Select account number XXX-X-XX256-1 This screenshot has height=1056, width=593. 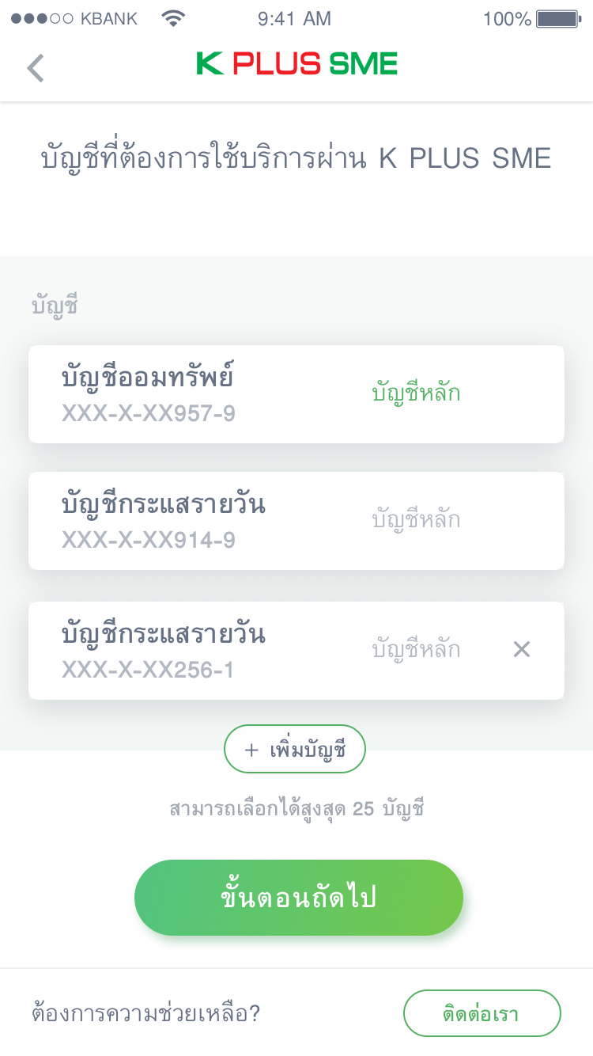149,670
